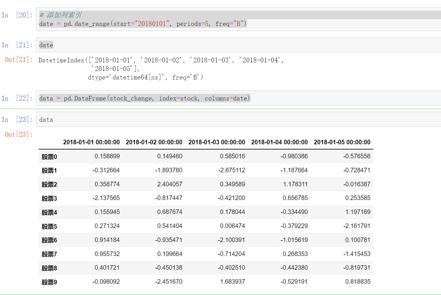Click cell value 0.401721
The height and width of the screenshot is (295, 441).
[107, 268]
